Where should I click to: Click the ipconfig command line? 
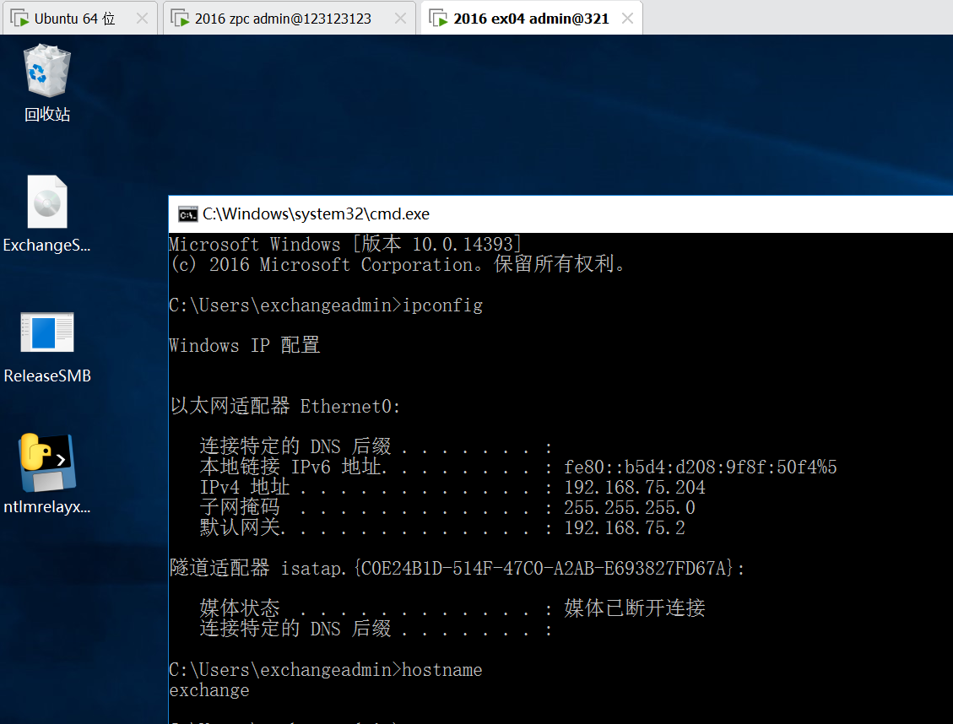tap(326, 305)
